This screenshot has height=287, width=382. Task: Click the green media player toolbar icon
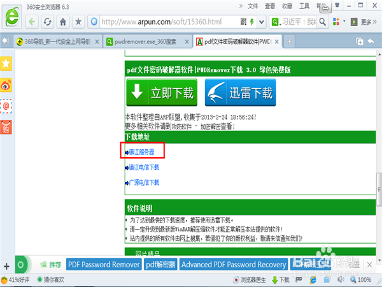point(354,22)
